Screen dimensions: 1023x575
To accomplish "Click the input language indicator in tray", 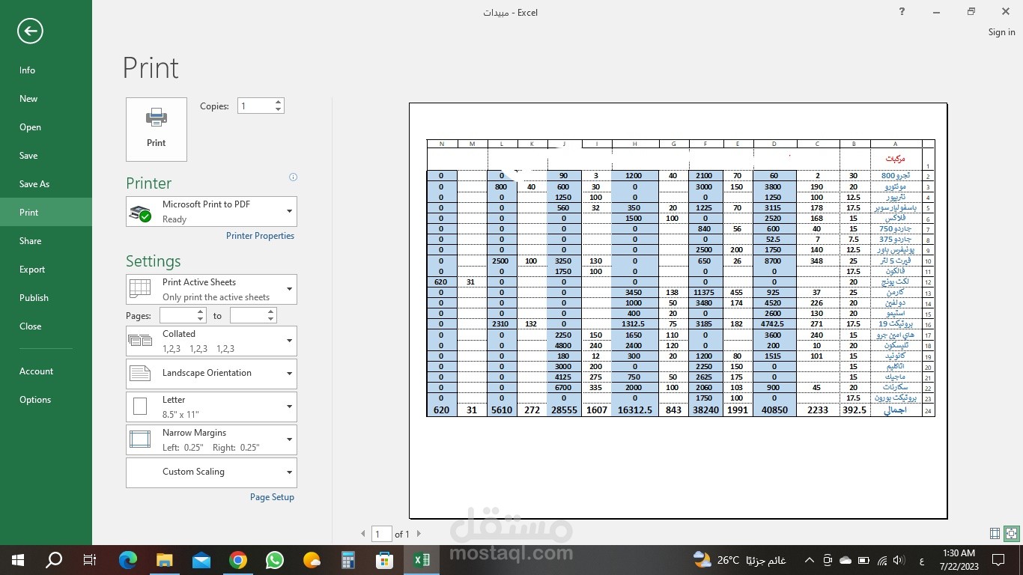I will coord(920,560).
